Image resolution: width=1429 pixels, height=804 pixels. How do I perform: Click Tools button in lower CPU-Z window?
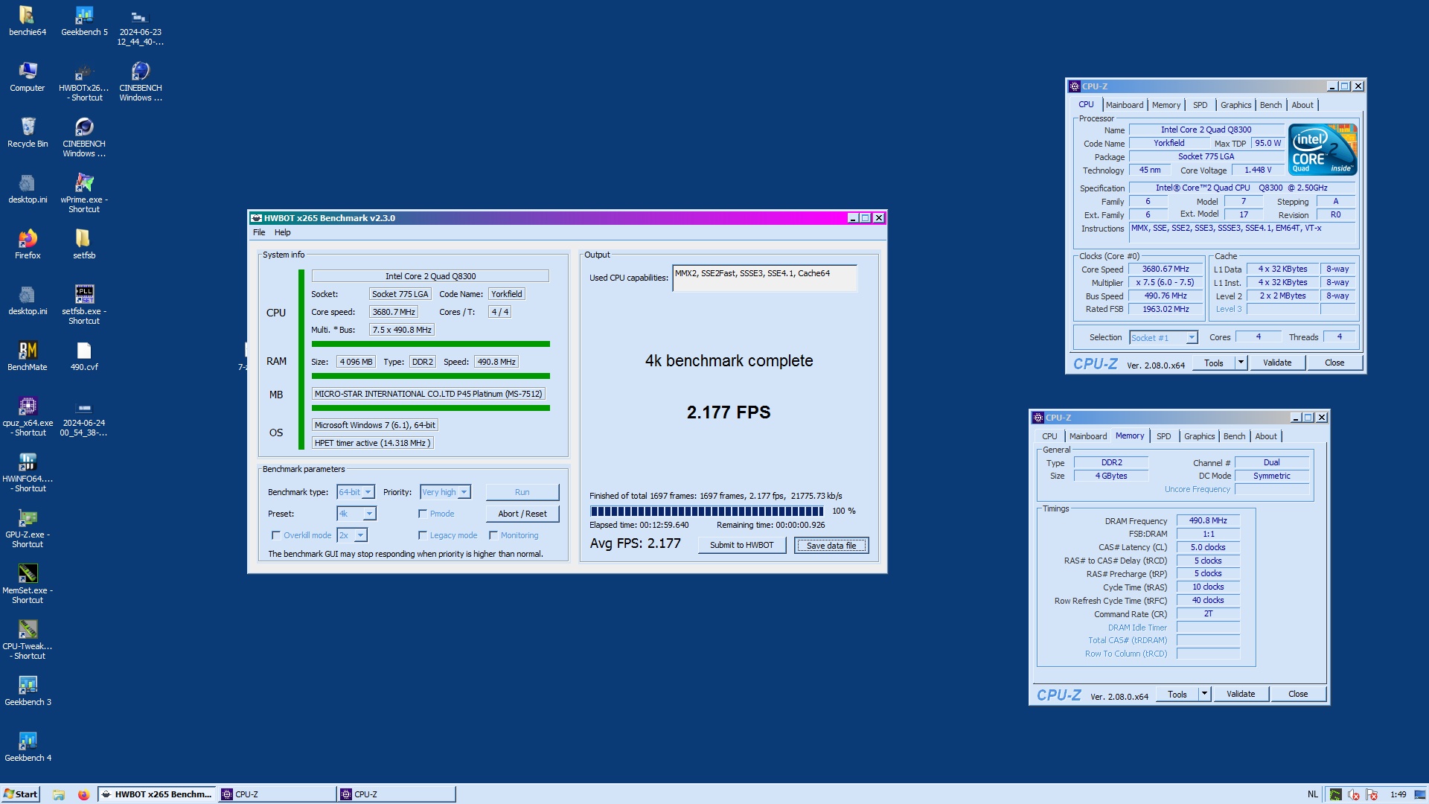pos(1177,694)
